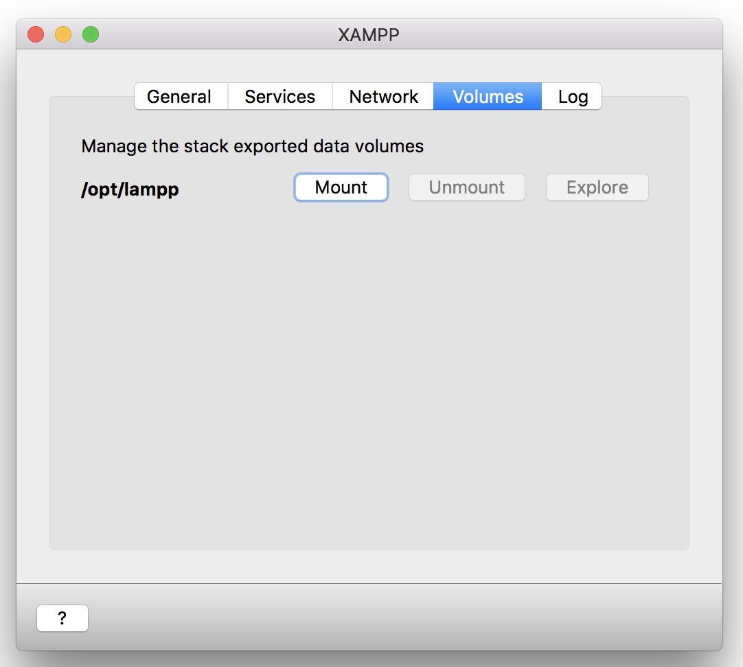Zoom the XAMPP window with green button
Screen dimensions: 743x667
91,34
